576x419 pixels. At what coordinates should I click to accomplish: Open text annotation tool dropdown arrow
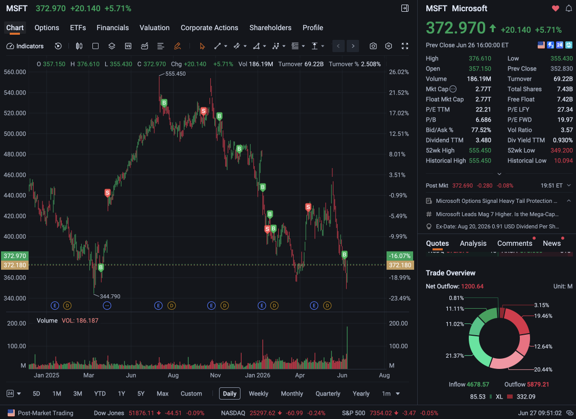323,46
